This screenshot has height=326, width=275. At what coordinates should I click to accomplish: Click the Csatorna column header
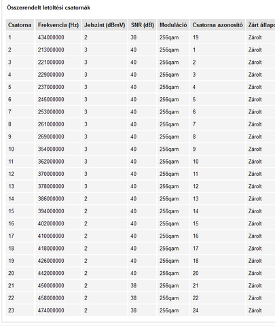click(20, 25)
